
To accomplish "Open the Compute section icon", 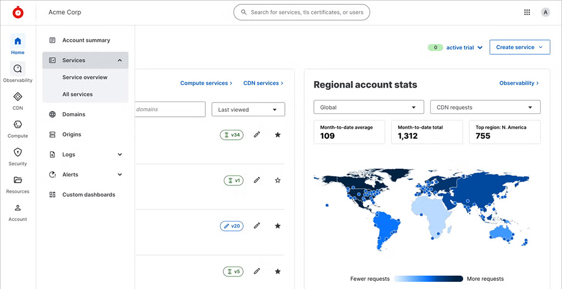I will 18,124.
